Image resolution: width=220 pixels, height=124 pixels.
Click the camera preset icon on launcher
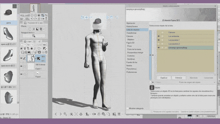point(71,114)
